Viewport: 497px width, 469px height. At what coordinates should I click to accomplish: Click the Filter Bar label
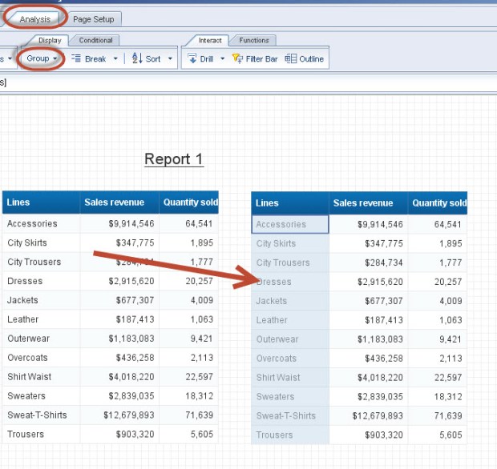[x=261, y=59]
